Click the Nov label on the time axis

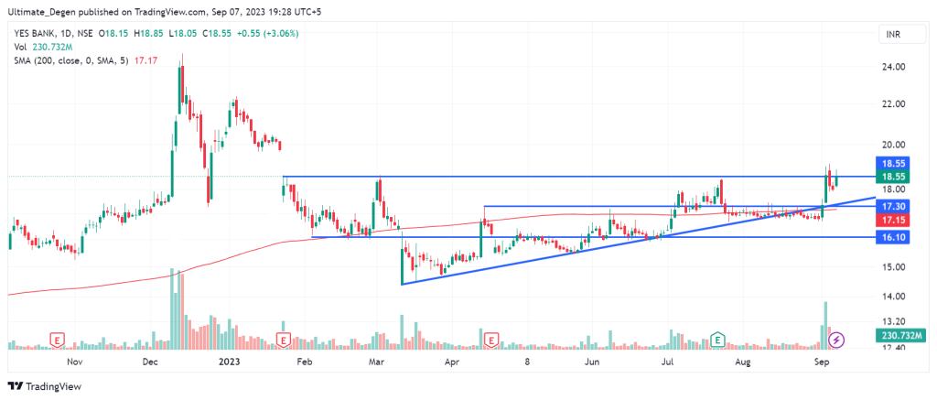tap(74, 362)
